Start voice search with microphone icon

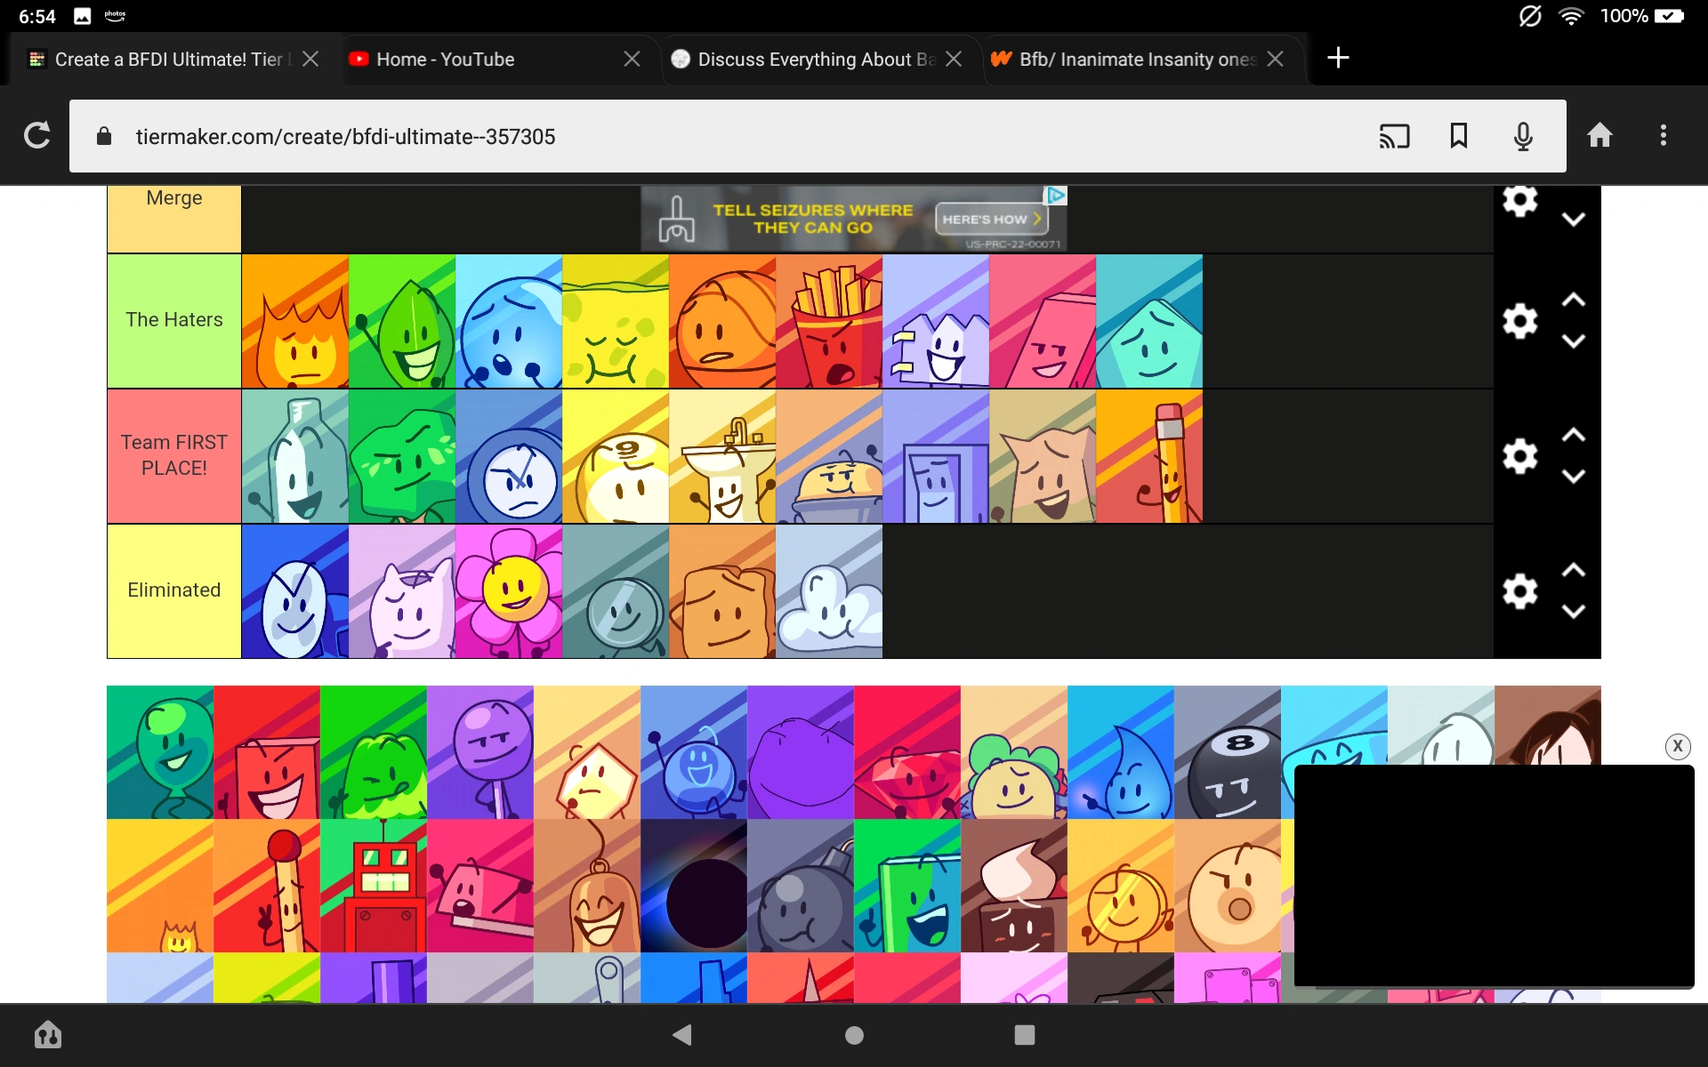[1522, 136]
